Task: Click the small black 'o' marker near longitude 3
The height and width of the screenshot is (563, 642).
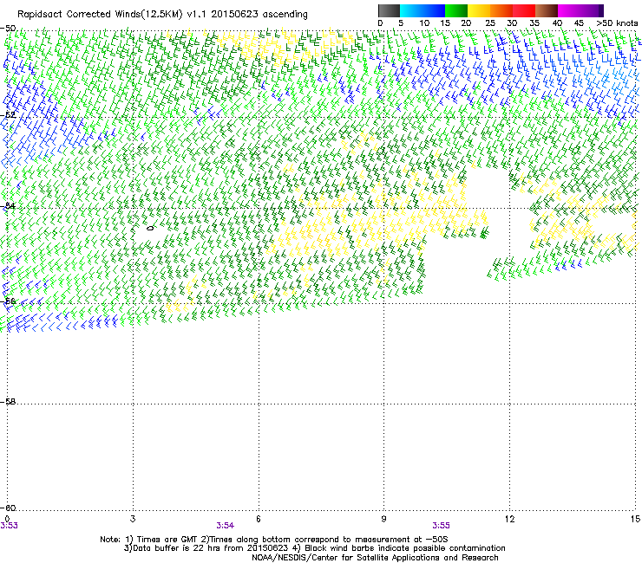Action: tap(150, 228)
